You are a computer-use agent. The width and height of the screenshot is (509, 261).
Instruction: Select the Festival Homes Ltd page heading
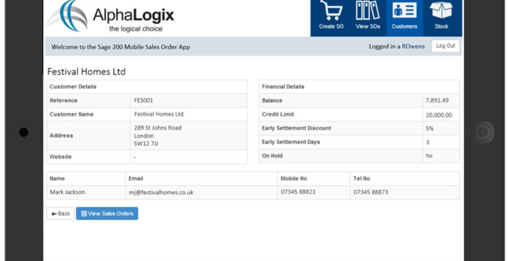pyautogui.click(x=87, y=72)
